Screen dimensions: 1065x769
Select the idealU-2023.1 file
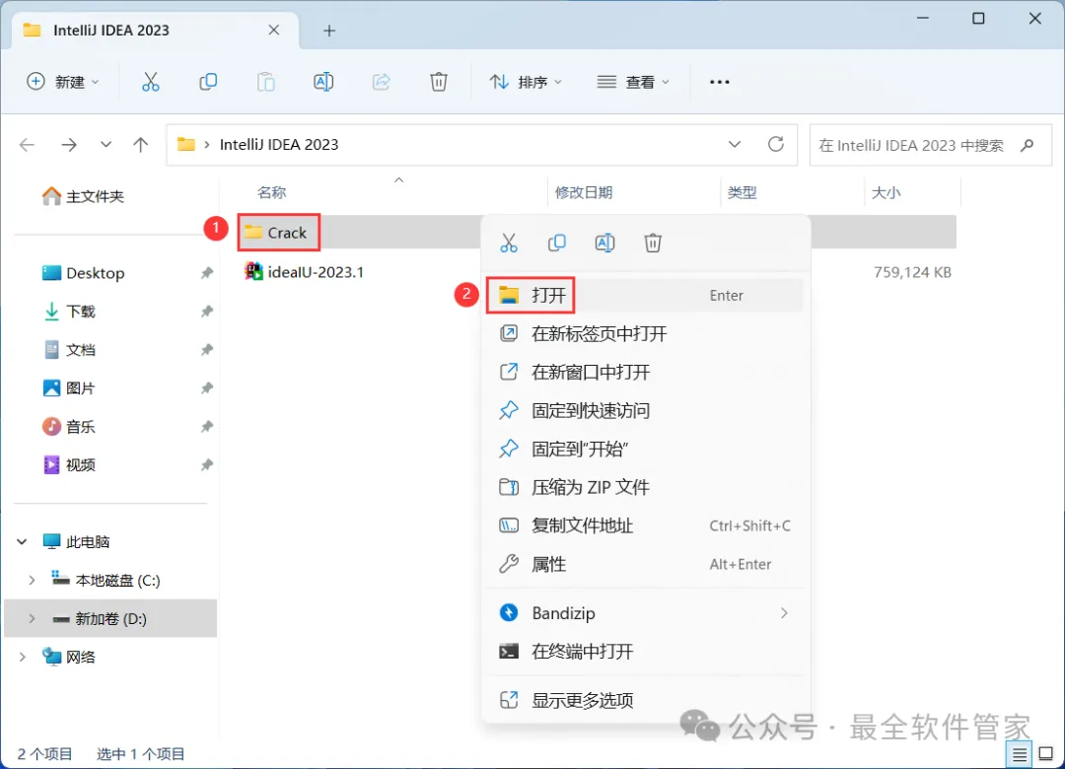[x=305, y=272]
